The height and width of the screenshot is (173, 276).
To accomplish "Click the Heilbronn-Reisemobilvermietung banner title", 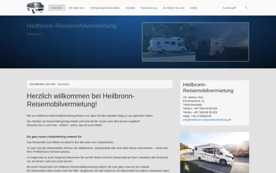I will 71,26.
